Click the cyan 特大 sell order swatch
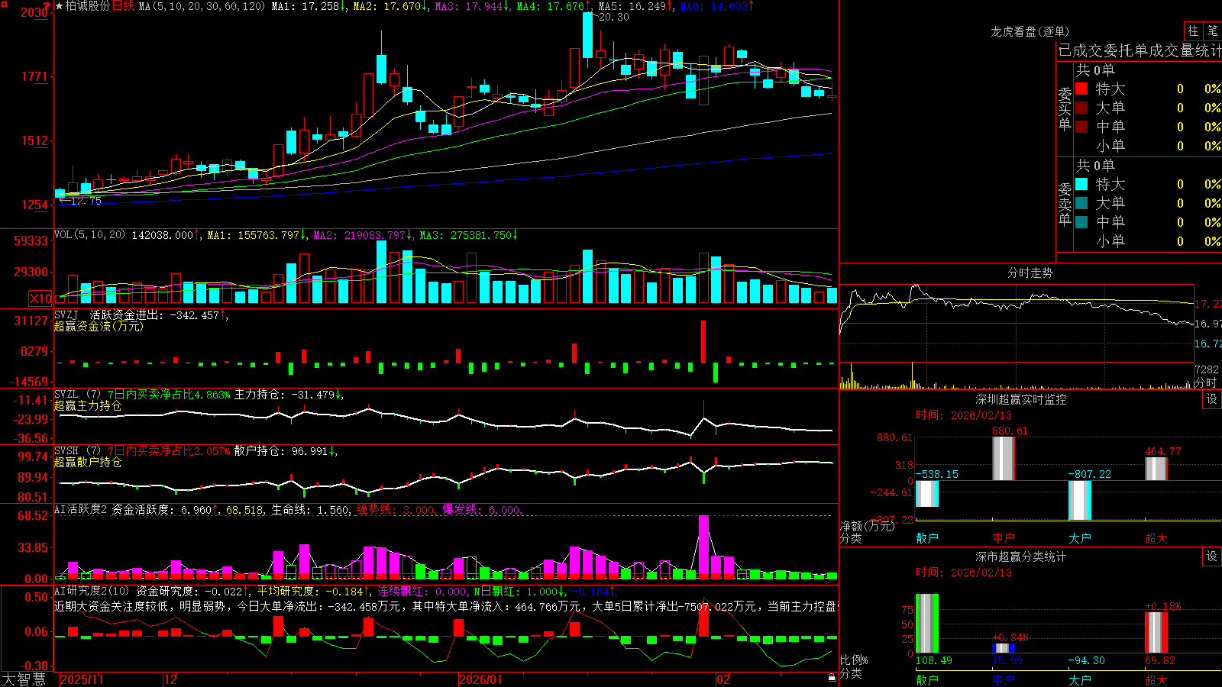The width and height of the screenshot is (1222, 687). pyautogui.click(x=1081, y=184)
